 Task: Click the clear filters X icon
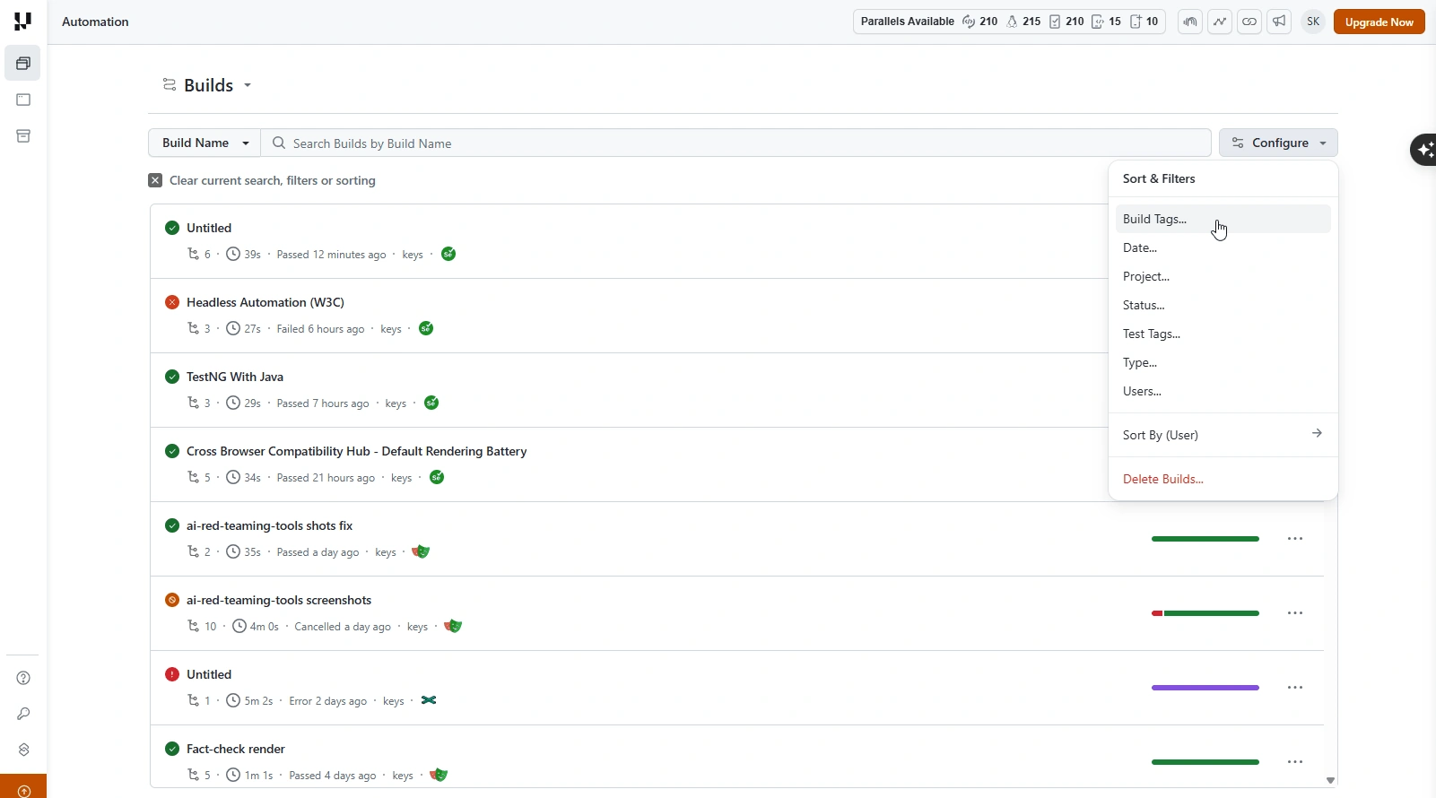pos(155,180)
